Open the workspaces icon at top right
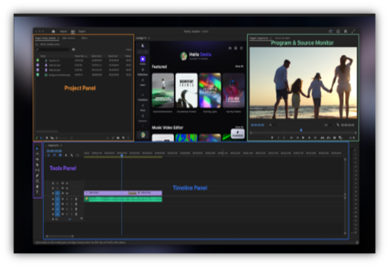This screenshot has height=267, width=389. [x=331, y=31]
